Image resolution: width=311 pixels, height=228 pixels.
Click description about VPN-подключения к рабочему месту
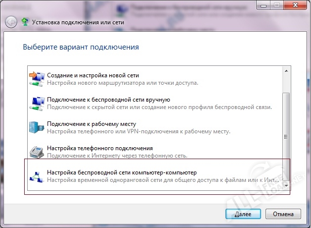coord(138,131)
